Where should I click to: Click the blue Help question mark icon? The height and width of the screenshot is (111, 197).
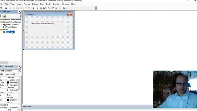[64, 8]
